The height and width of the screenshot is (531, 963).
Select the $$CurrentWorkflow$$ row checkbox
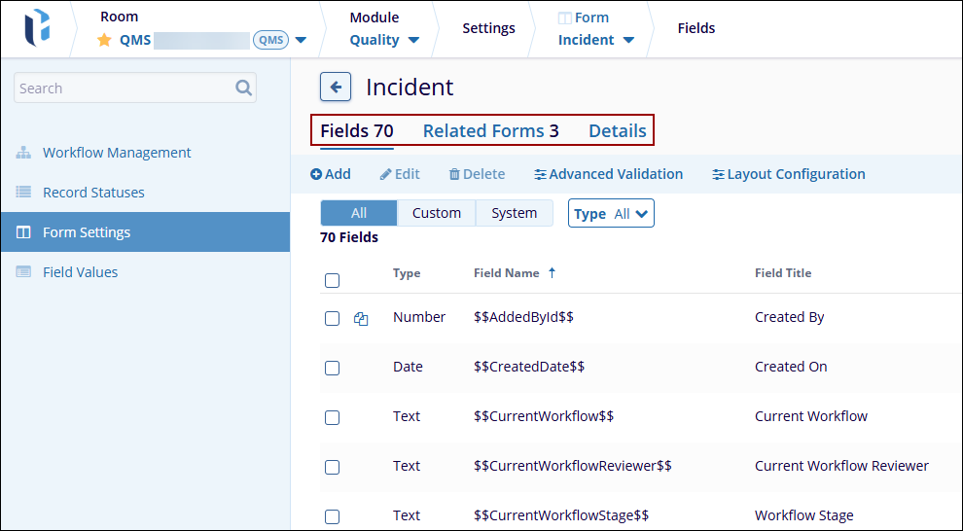333,417
